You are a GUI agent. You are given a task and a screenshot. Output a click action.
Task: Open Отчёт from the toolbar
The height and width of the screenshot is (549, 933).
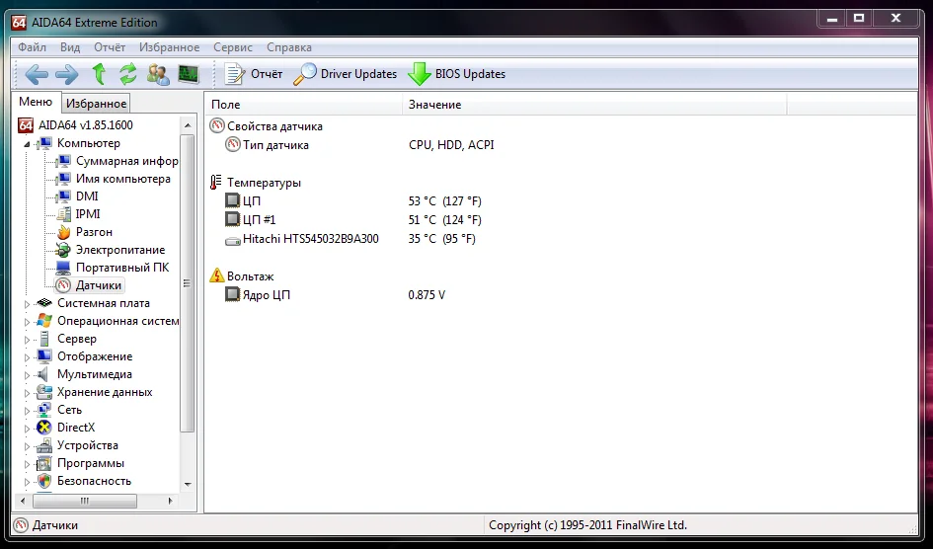254,74
